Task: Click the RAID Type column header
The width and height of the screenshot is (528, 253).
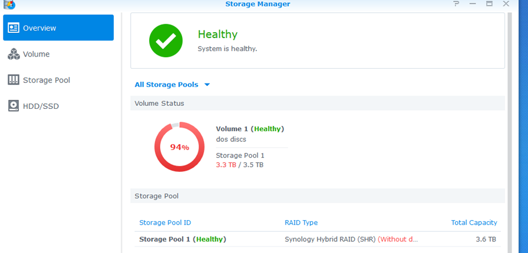Action: [x=301, y=223]
